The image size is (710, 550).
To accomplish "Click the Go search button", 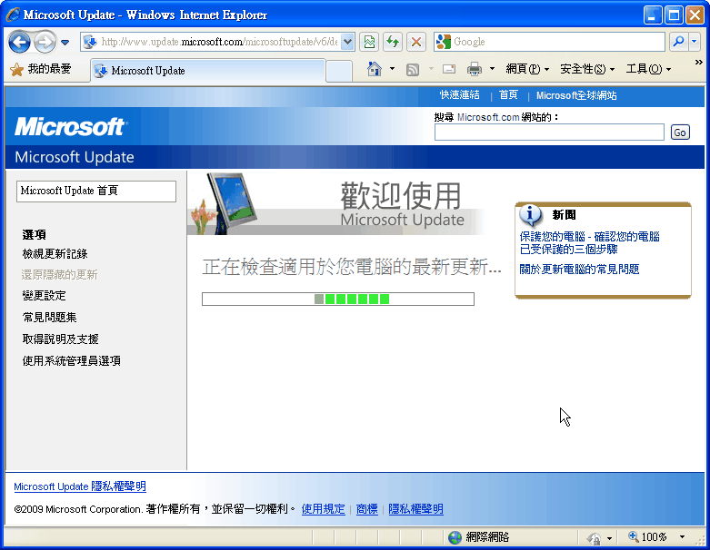I will click(680, 133).
